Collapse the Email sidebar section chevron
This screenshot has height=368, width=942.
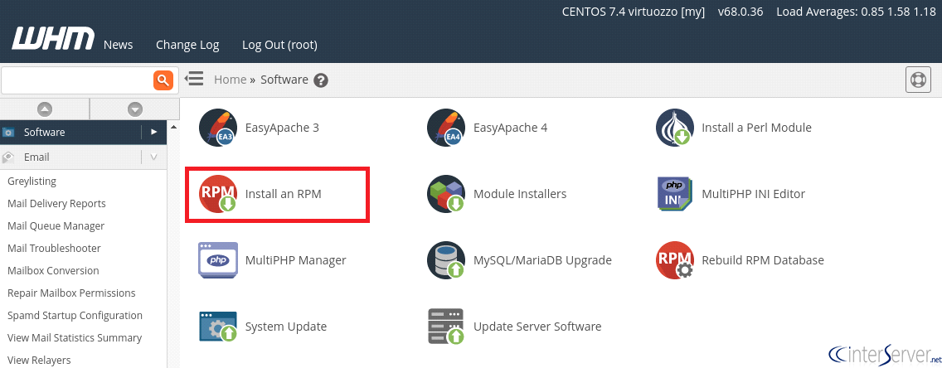[153, 157]
